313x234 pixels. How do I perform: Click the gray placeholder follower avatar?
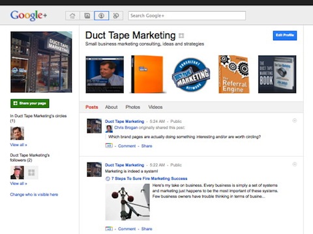[31, 172]
